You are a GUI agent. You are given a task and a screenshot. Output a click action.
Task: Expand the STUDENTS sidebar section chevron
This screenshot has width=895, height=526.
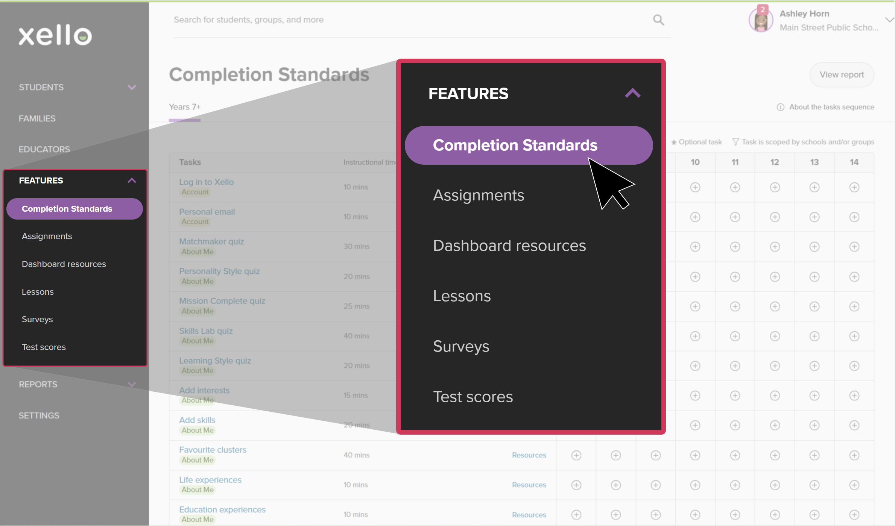pos(132,87)
